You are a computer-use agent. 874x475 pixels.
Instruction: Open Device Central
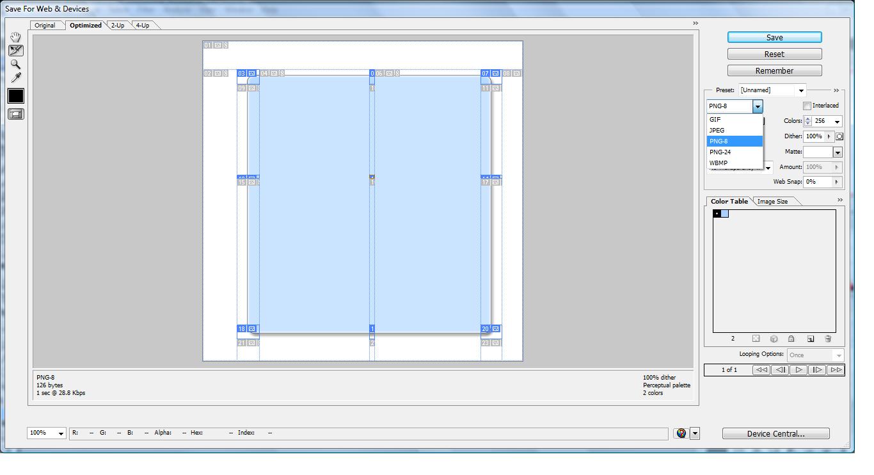775,433
